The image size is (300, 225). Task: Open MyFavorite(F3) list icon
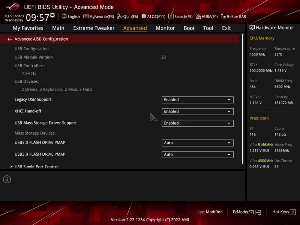pos(86,16)
